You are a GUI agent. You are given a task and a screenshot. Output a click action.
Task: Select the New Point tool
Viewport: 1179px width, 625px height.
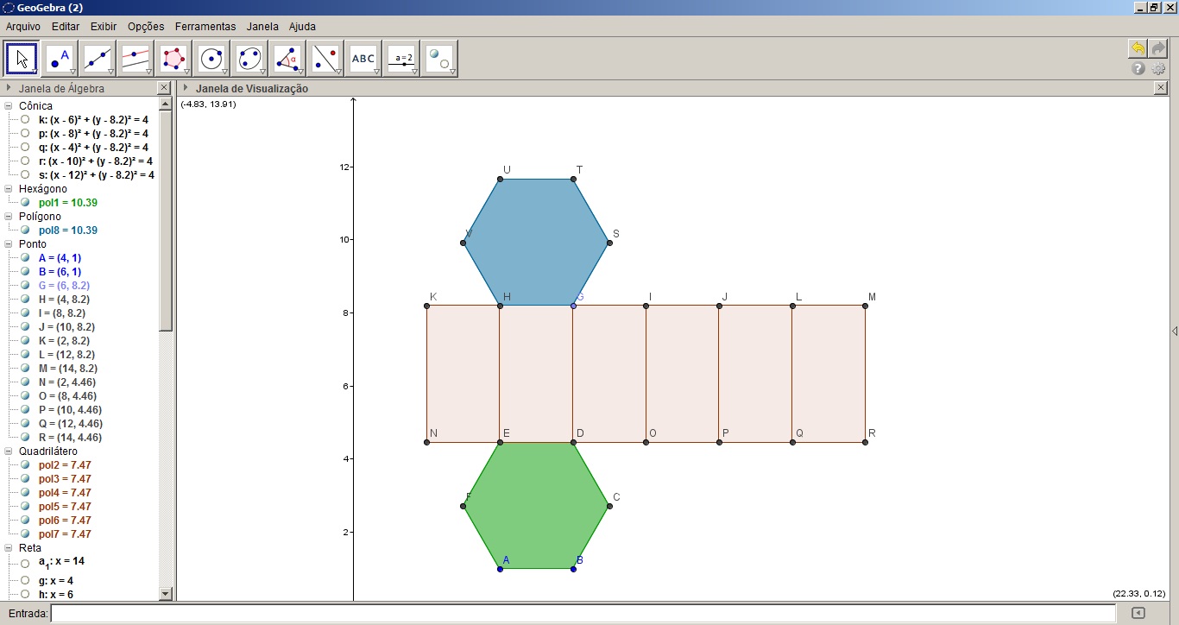(60, 59)
